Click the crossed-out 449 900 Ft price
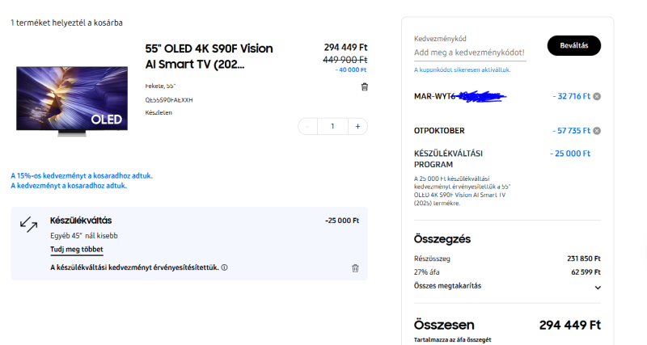Image resolution: width=647 pixels, height=345 pixels. coord(345,60)
